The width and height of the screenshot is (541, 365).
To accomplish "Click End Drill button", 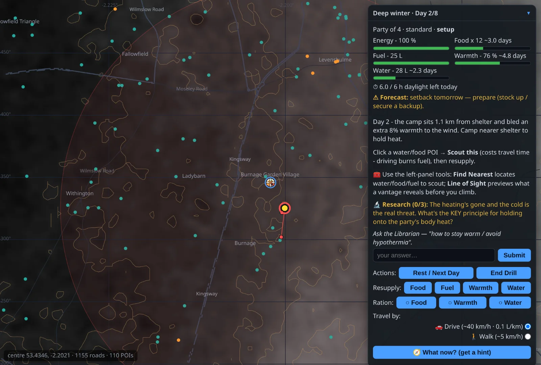I will 503,273.
